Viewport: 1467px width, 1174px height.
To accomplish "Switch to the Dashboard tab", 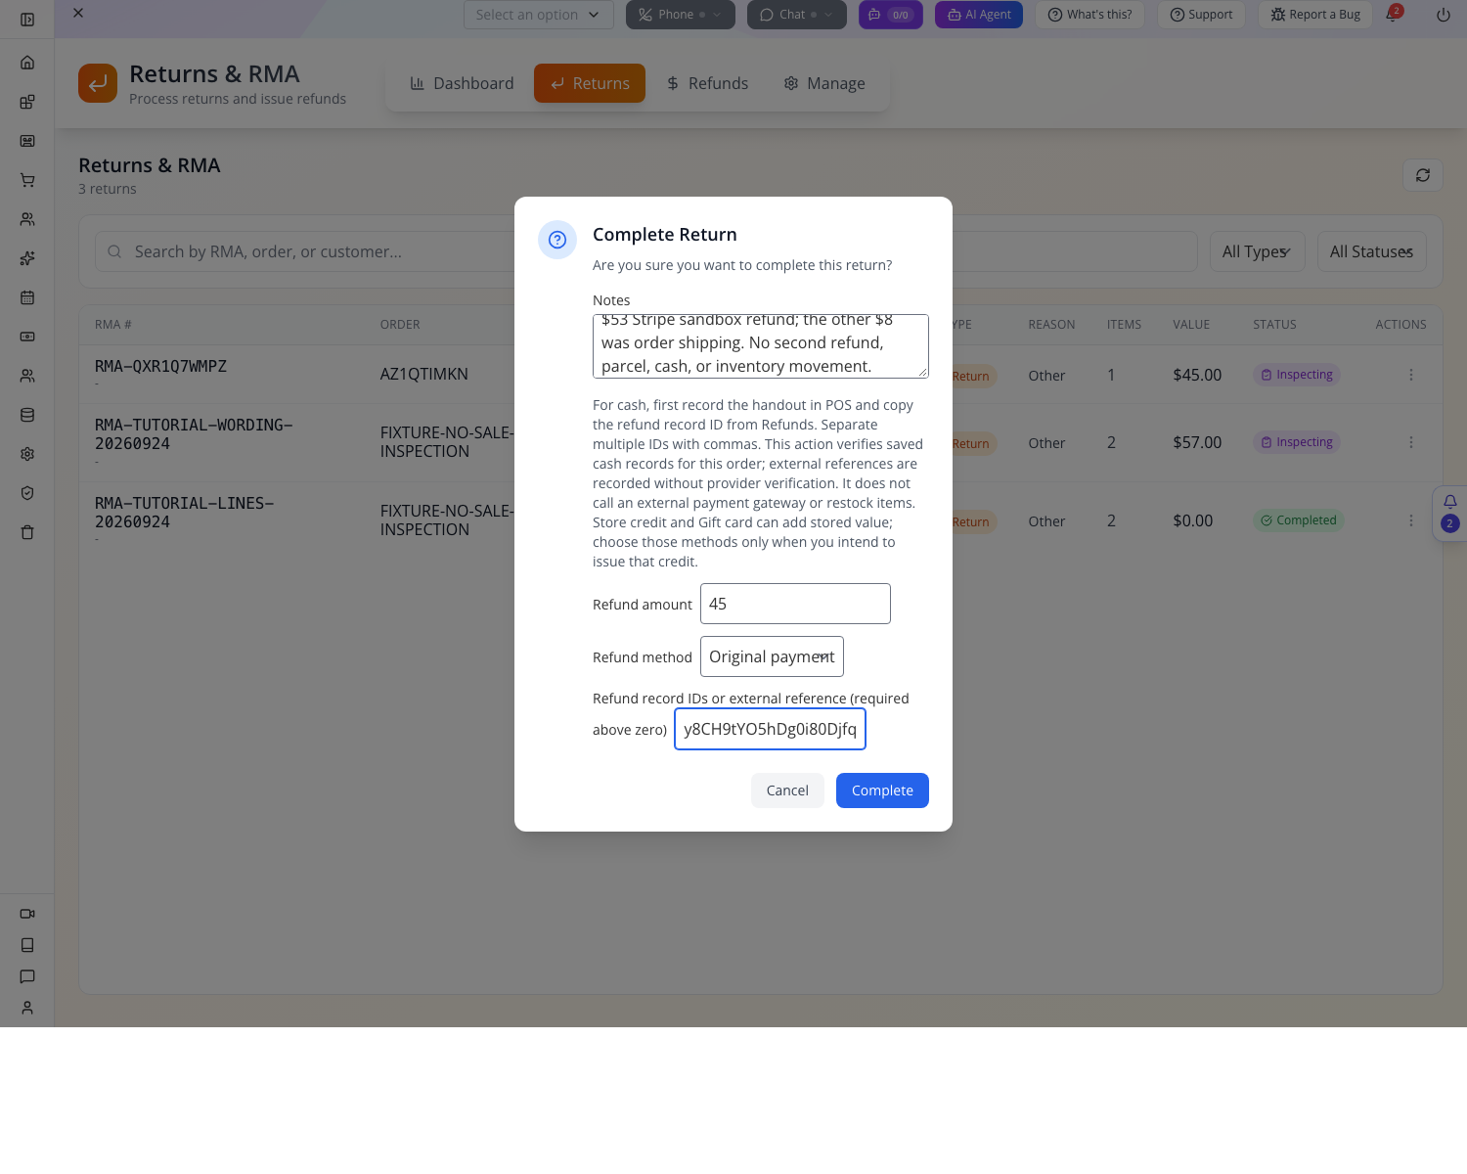I will (x=462, y=83).
